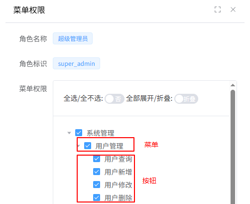This screenshot has width=250, height=204.
Task: Toggle the 全选/全不选 switch
Action: (115, 99)
